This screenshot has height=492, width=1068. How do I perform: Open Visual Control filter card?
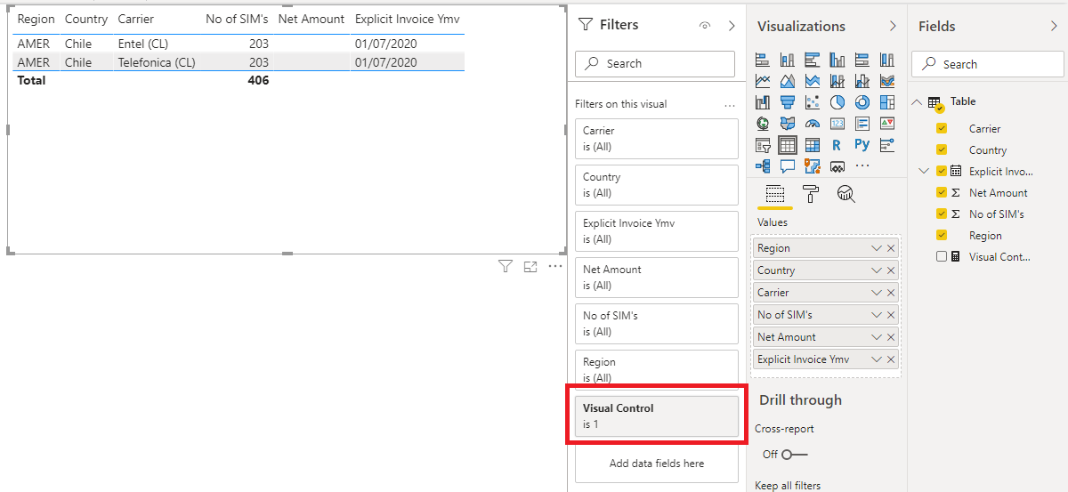pos(657,416)
